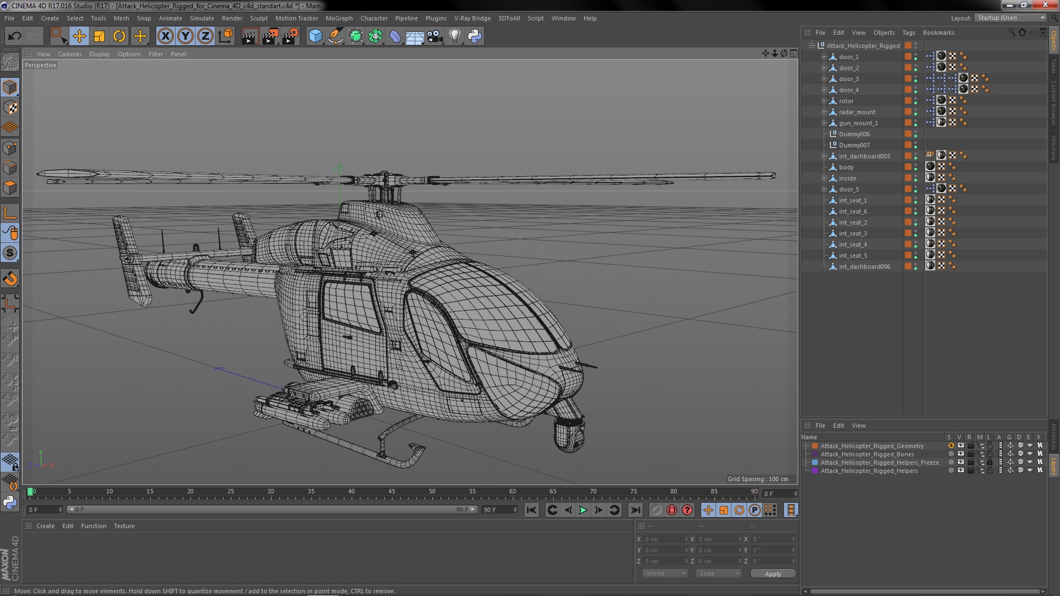This screenshot has width=1060, height=596.
Task: Open the timeline film strip icon
Action: click(791, 510)
